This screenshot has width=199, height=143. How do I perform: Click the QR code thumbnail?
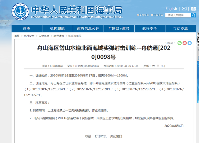(198, 39)
